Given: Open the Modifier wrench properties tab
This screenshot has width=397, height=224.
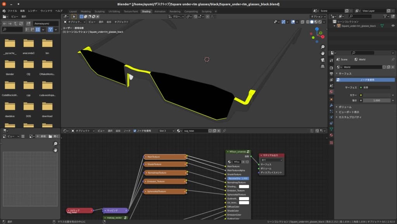Looking at the screenshot, I should click(x=331, y=105).
